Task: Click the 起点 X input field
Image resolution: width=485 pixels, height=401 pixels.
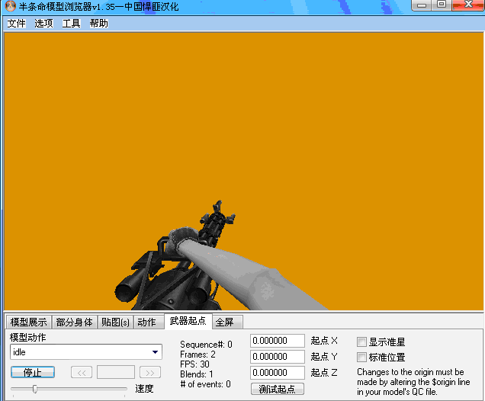Action: coord(277,341)
